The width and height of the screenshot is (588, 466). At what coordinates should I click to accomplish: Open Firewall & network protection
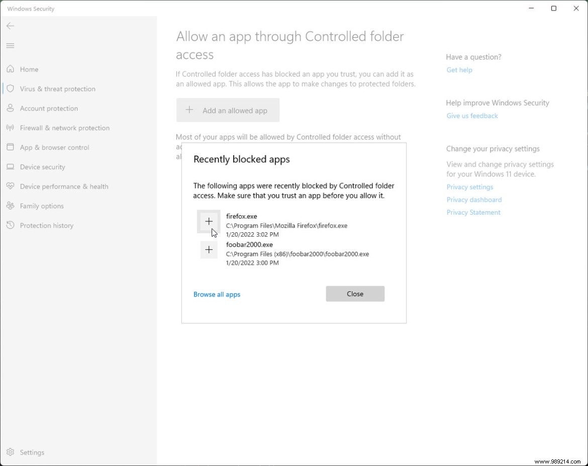(64, 128)
